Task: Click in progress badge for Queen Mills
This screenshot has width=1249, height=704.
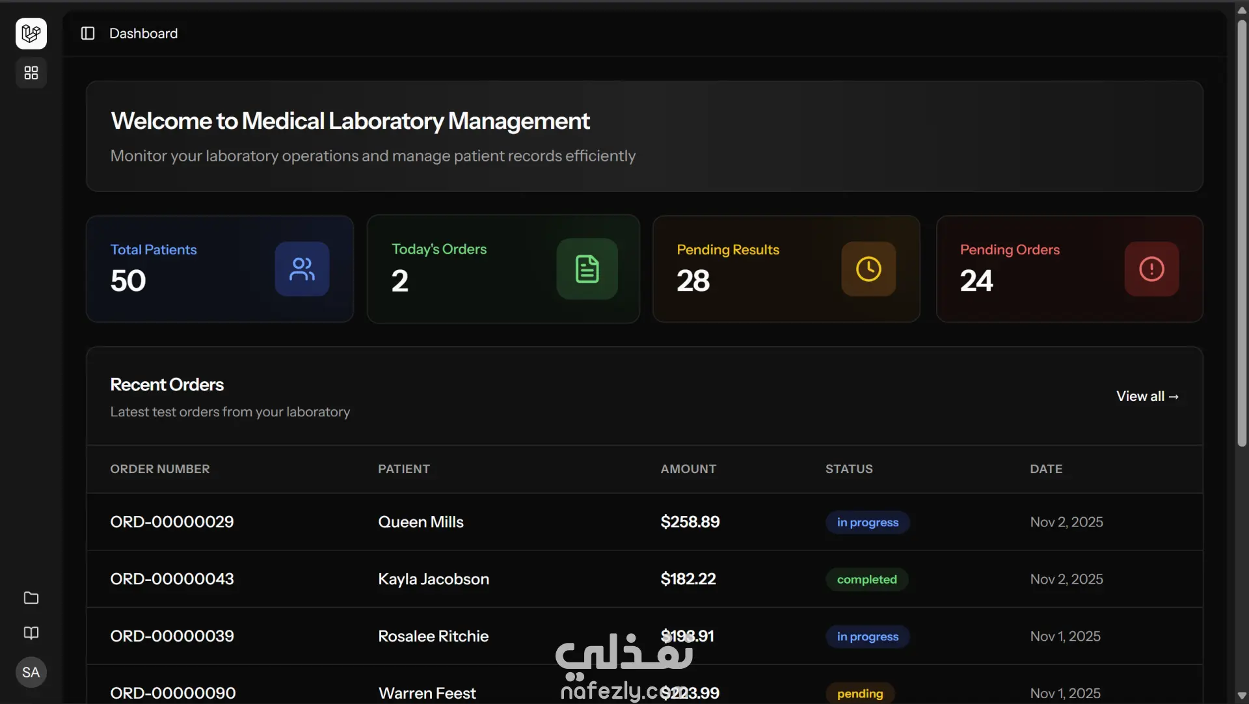Action: click(x=867, y=522)
